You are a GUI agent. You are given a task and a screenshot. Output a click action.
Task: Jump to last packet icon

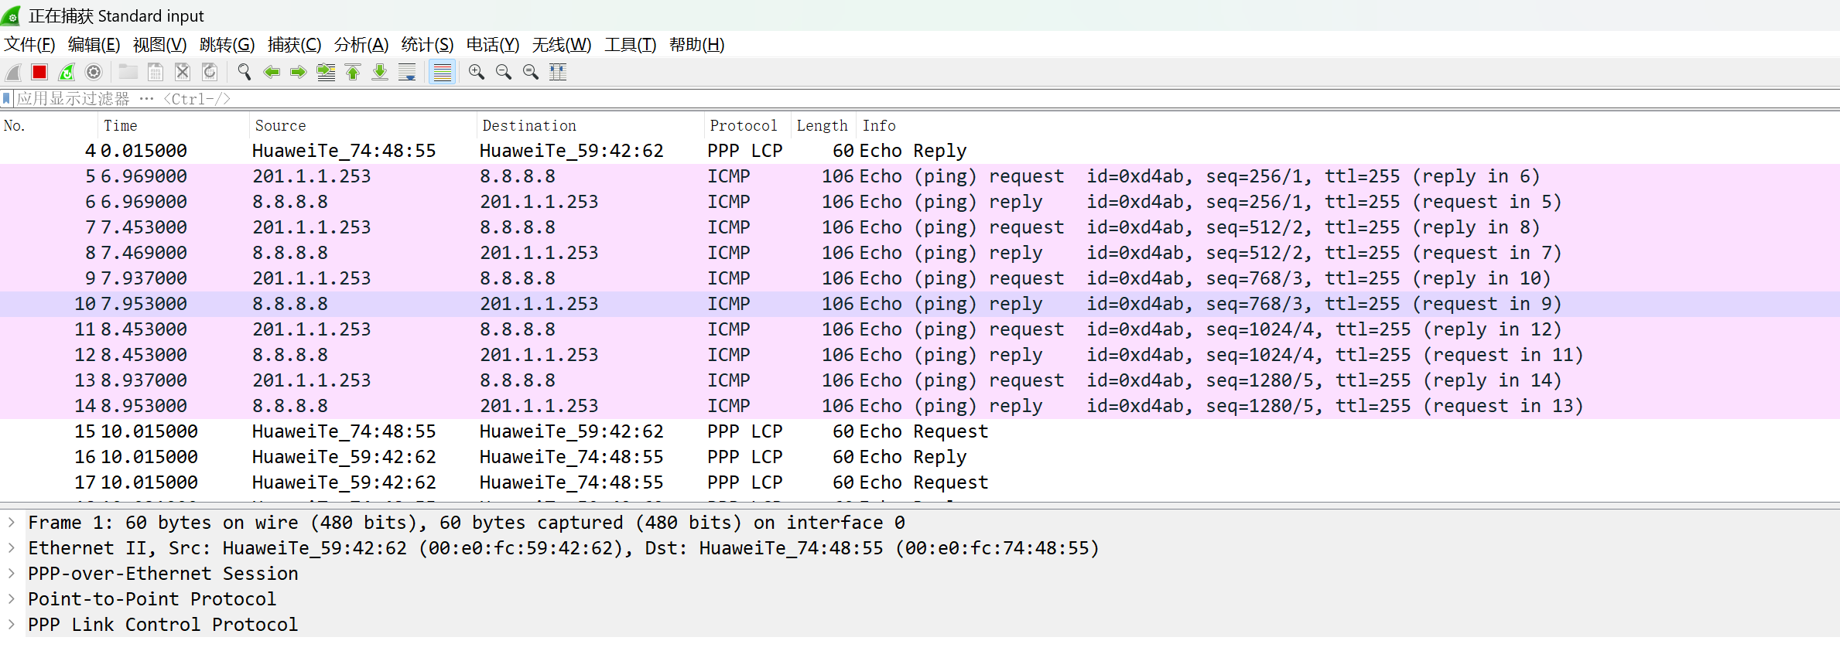pyautogui.click(x=380, y=72)
